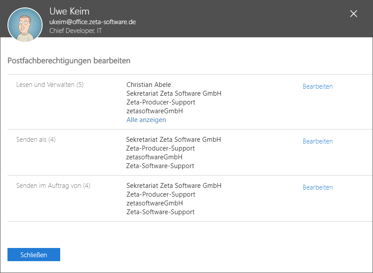Select Zeta-Software-Support under Senden als
373x273 pixels.
(x=160, y=166)
